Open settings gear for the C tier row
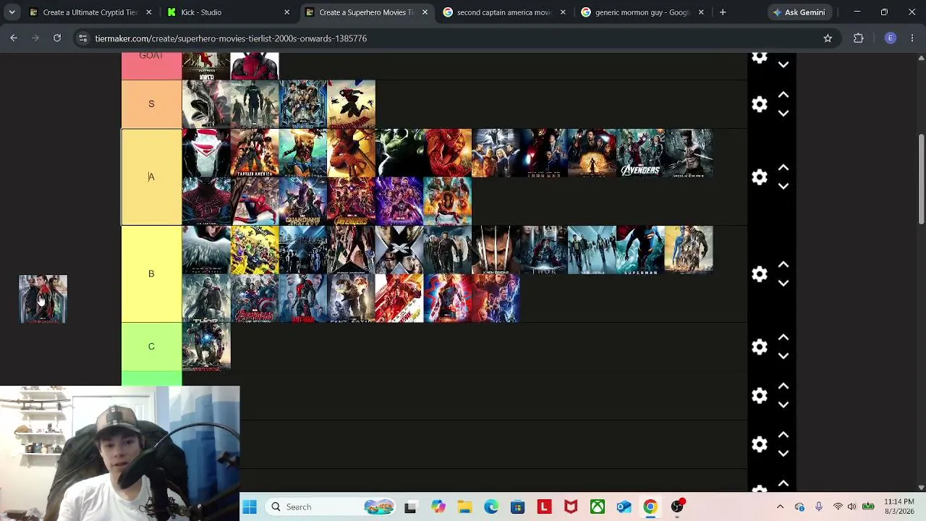926x521 pixels. coord(759,347)
